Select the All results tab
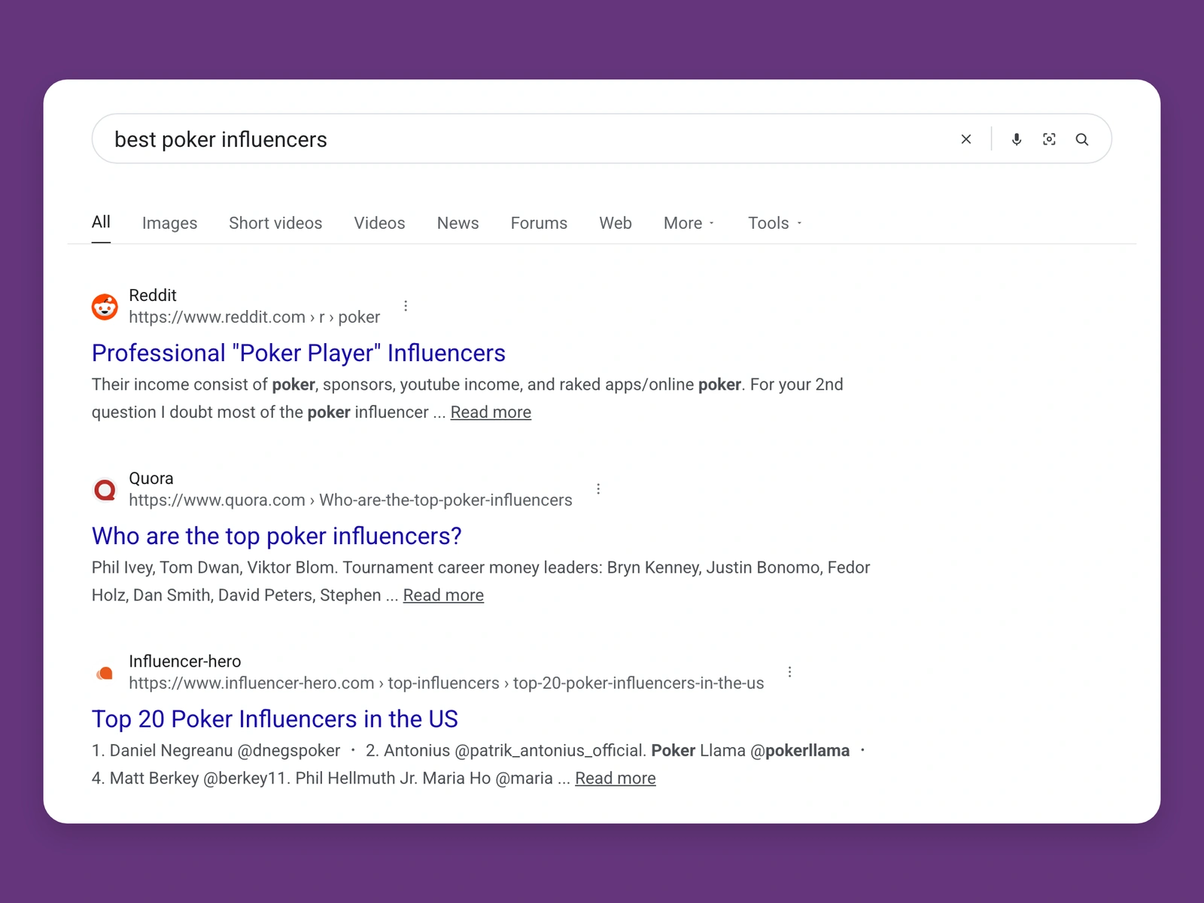This screenshot has height=903, width=1204. click(x=101, y=222)
